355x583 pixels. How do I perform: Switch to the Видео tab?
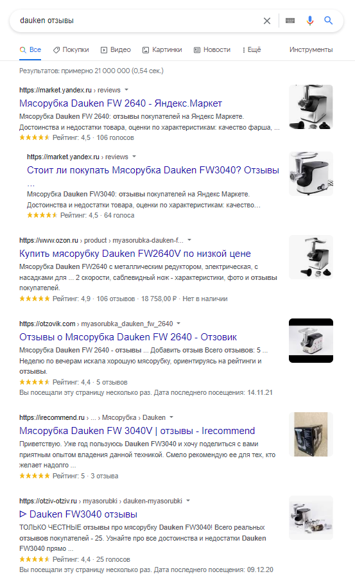click(x=116, y=50)
